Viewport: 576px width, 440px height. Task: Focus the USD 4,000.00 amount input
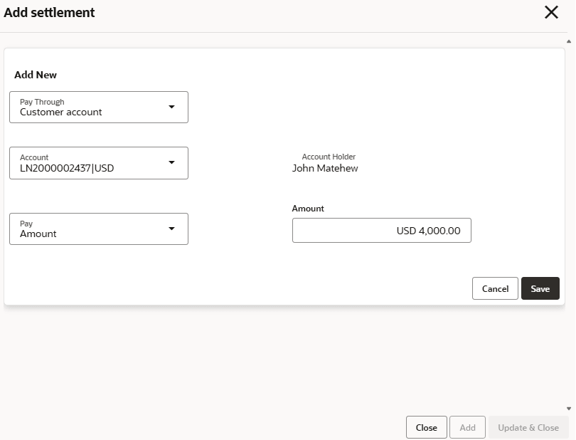(x=381, y=231)
